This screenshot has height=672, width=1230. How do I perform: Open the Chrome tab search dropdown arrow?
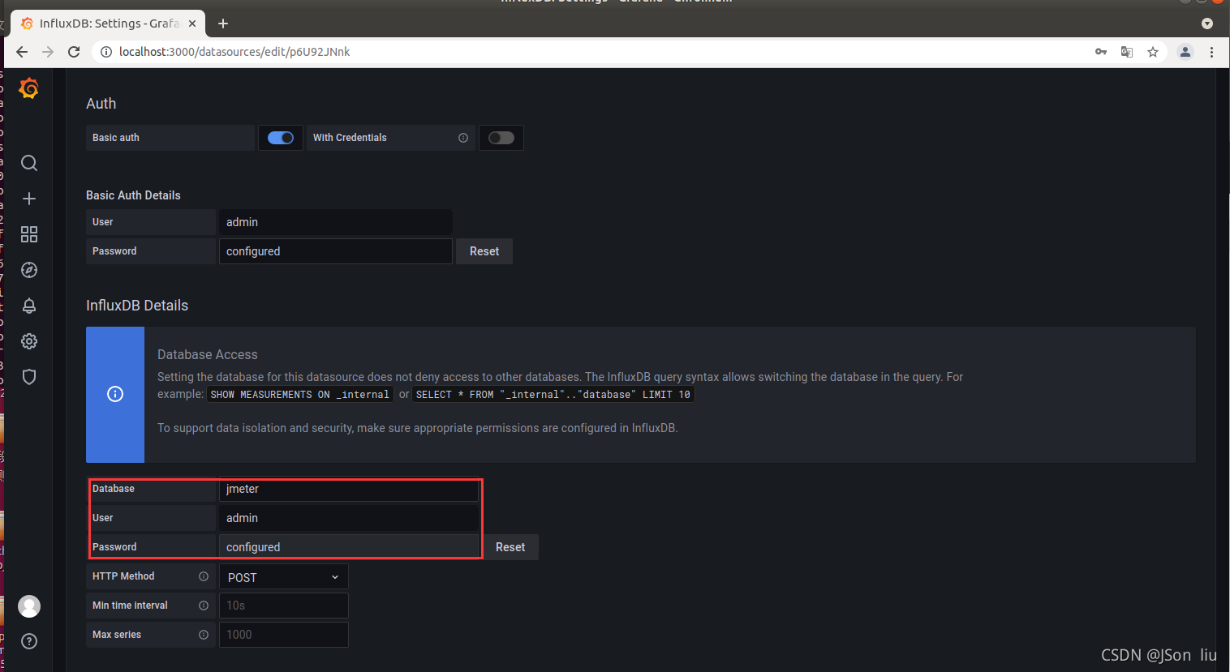tap(1207, 24)
